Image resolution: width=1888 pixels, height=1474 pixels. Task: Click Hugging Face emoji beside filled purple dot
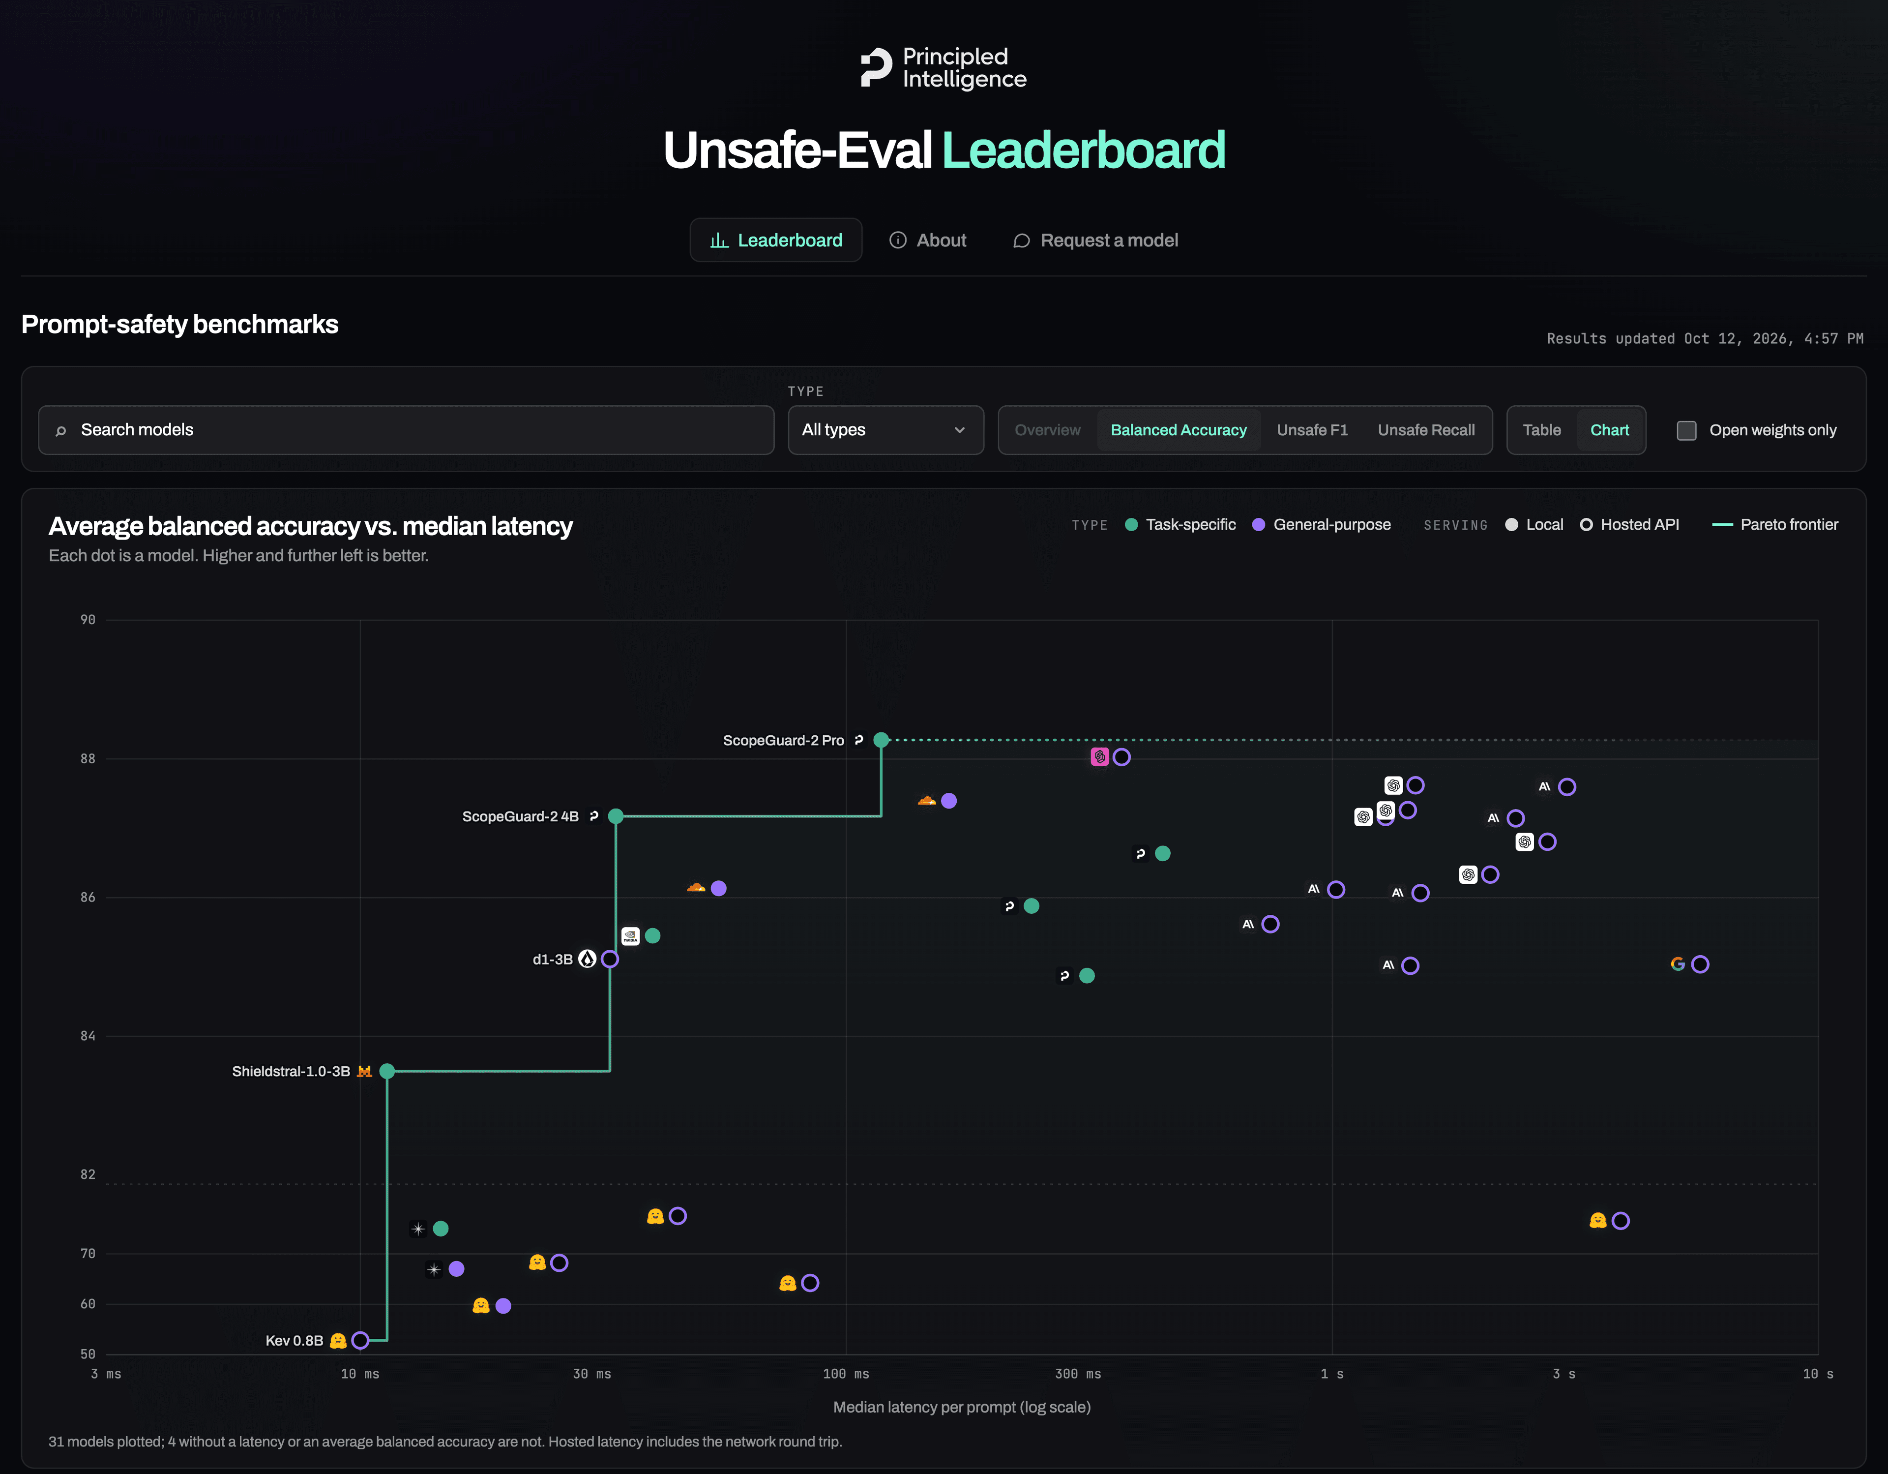(x=481, y=1305)
